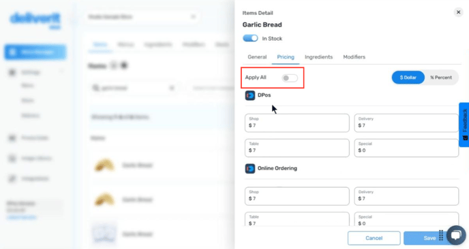
Task: Open the Modifiers tab
Action: (354, 57)
